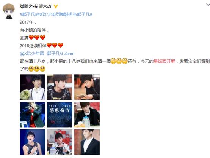Open photo of boy in dark suit
The height and width of the screenshot is (158, 210).
click(x=87, y=142)
